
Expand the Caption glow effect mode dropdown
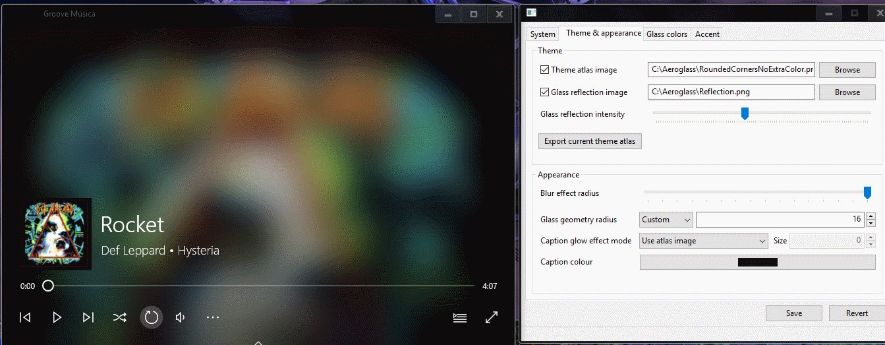(x=704, y=241)
